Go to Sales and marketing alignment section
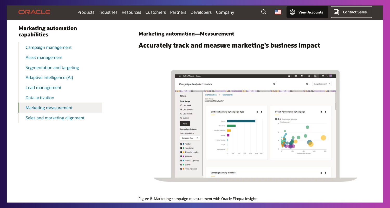390x208 pixels. pyautogui.click(x=55, y=118)
